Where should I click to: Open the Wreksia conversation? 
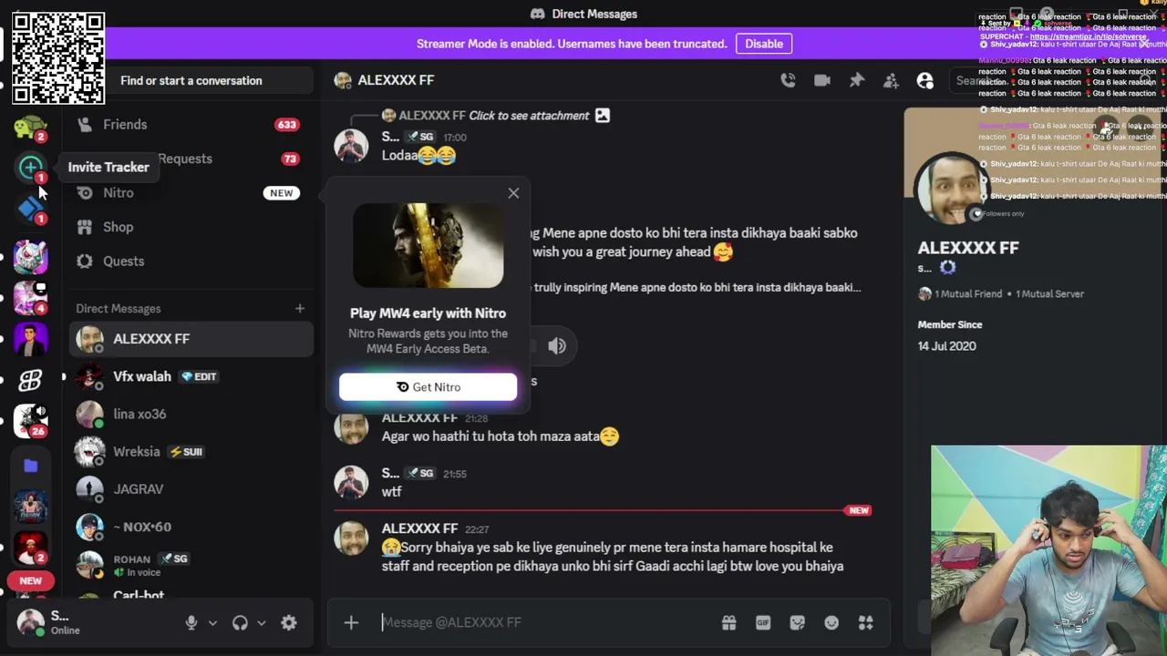(x=191, y=452)
